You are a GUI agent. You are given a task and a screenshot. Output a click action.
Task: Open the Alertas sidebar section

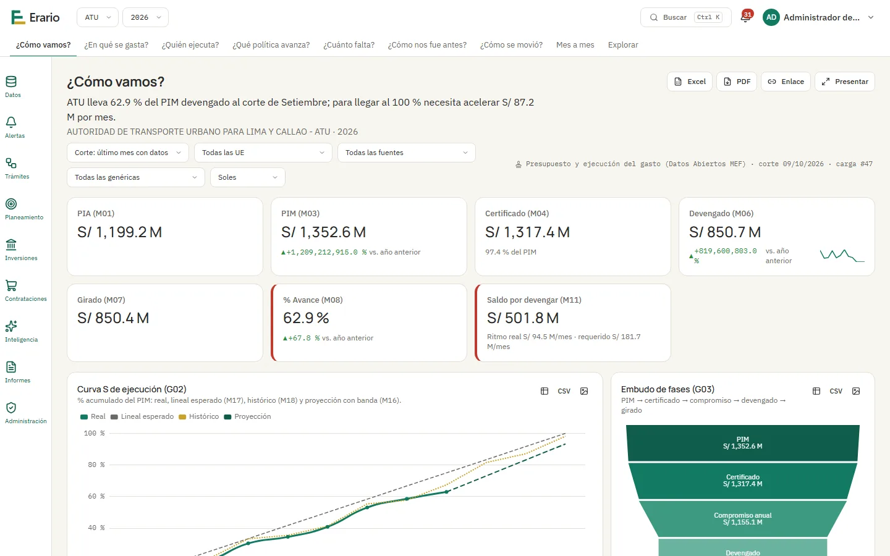tap(15, 127)
